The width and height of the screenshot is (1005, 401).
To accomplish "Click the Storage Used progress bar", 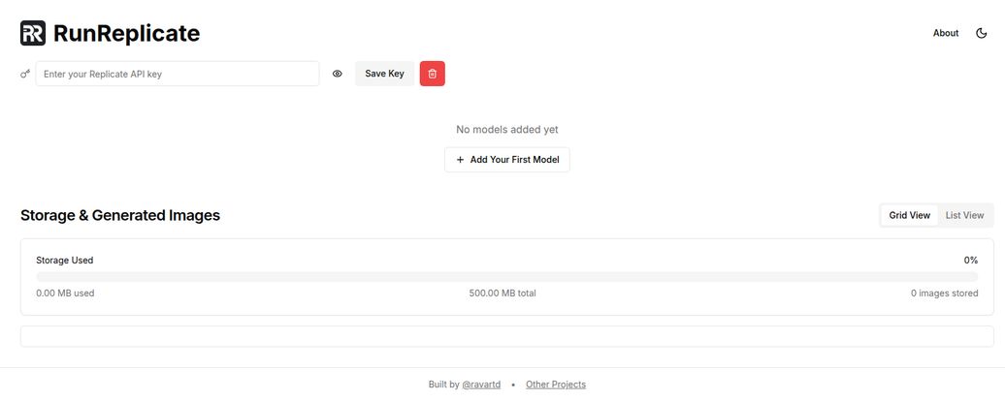I will [x=507, y=277].
